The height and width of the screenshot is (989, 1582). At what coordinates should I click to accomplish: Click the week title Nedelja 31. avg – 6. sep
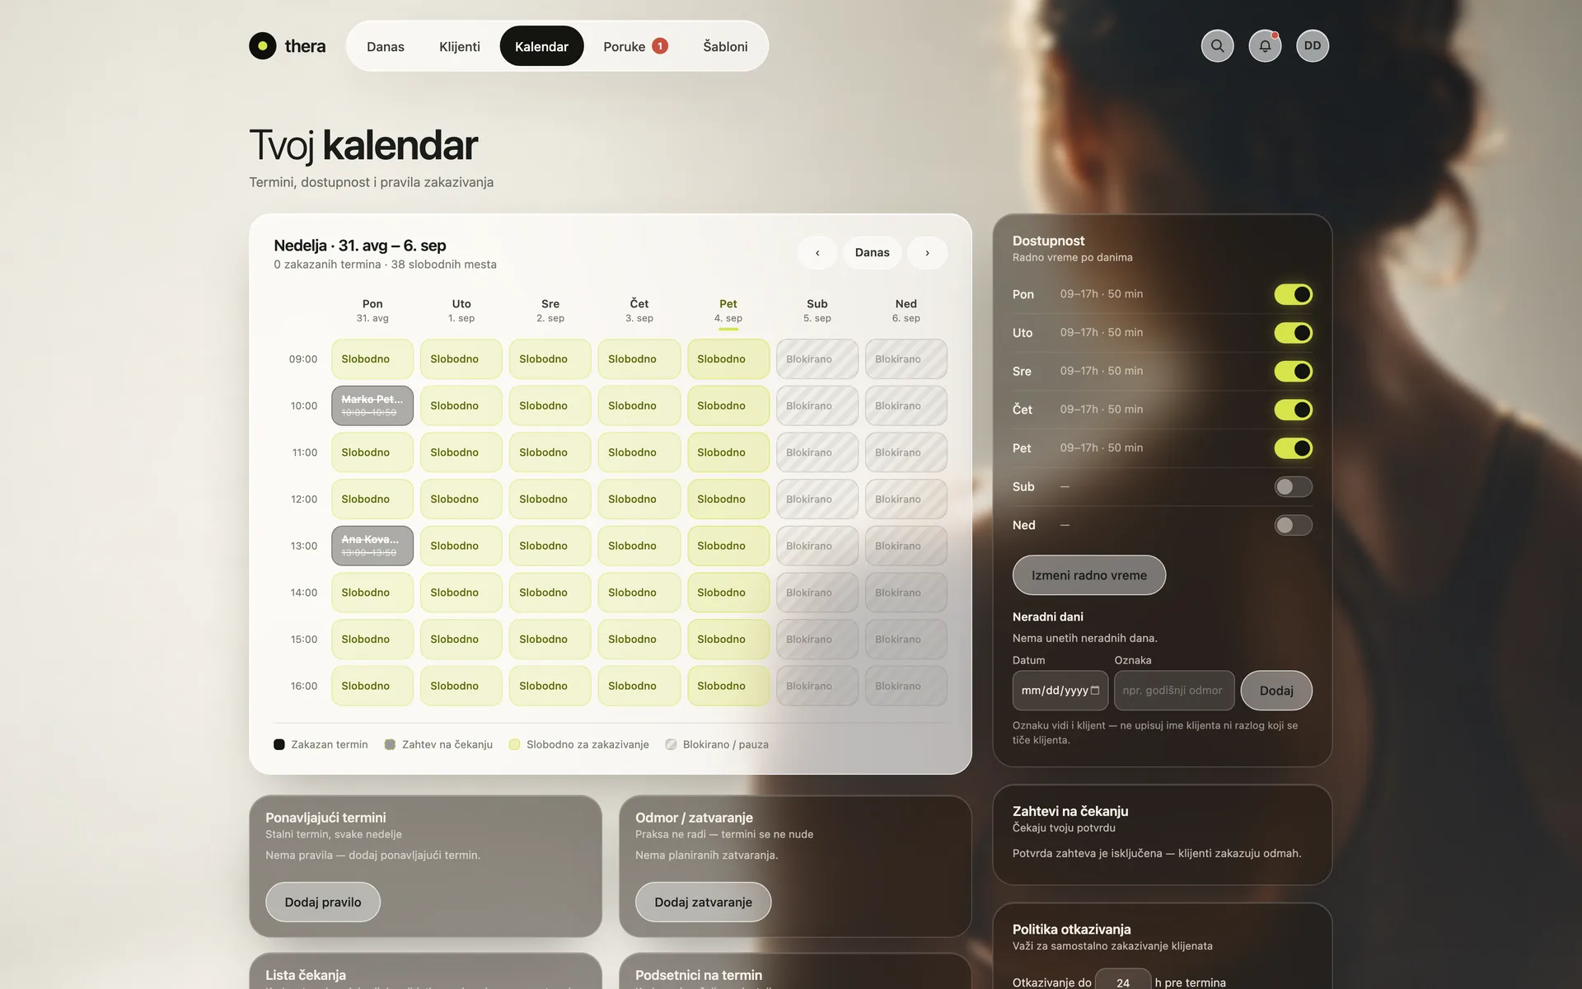(x=360, y=246)
